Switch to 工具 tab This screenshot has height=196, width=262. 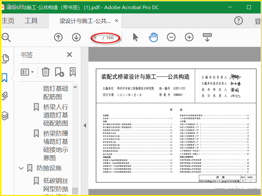coord(31,21)
